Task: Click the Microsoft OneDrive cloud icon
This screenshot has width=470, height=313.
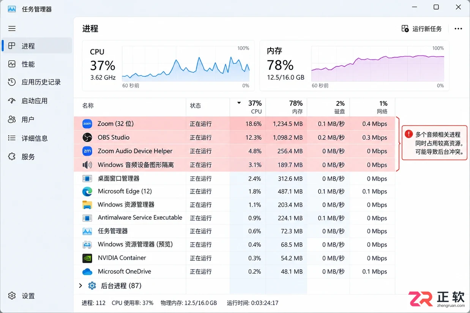Action: 87,272
